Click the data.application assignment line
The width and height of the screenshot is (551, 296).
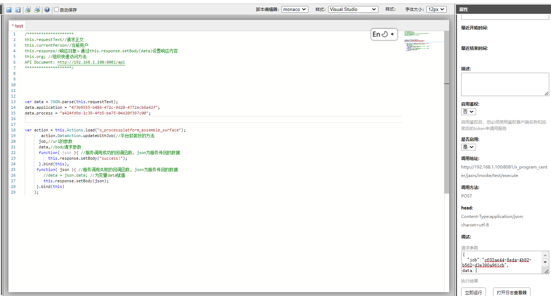[92, 107]
